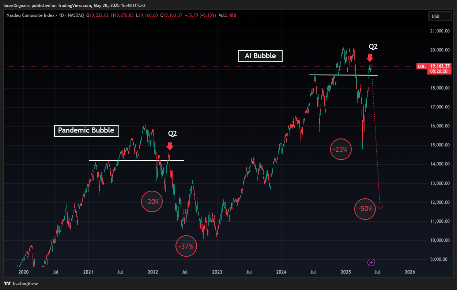This screenshot has height=290, width=457.
Task: Click the TradingView logo at bottom left
Action: click(x=21, y=283)
